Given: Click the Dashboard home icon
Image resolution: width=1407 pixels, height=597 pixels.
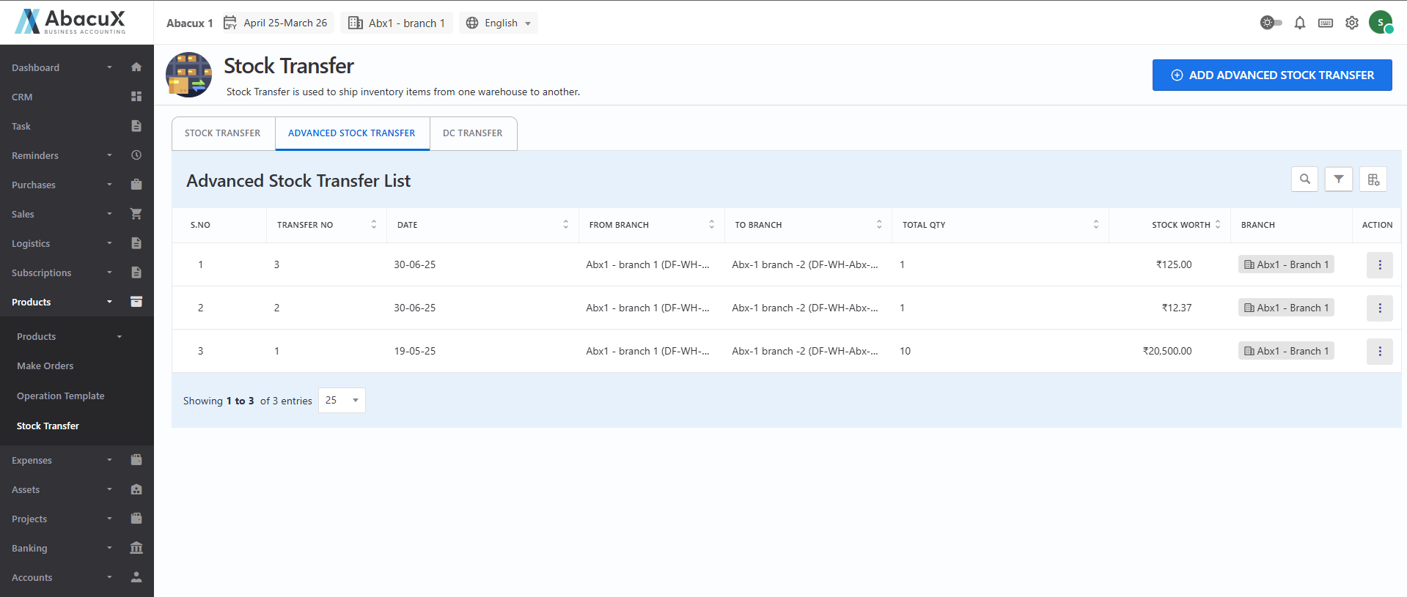Looking at the screenshot, I should click(136, 67).
